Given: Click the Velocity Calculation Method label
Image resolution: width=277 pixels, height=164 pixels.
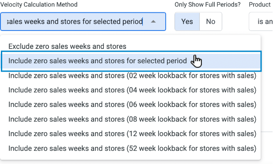Looking at the screenshot, I should click(x=39, y=4).
